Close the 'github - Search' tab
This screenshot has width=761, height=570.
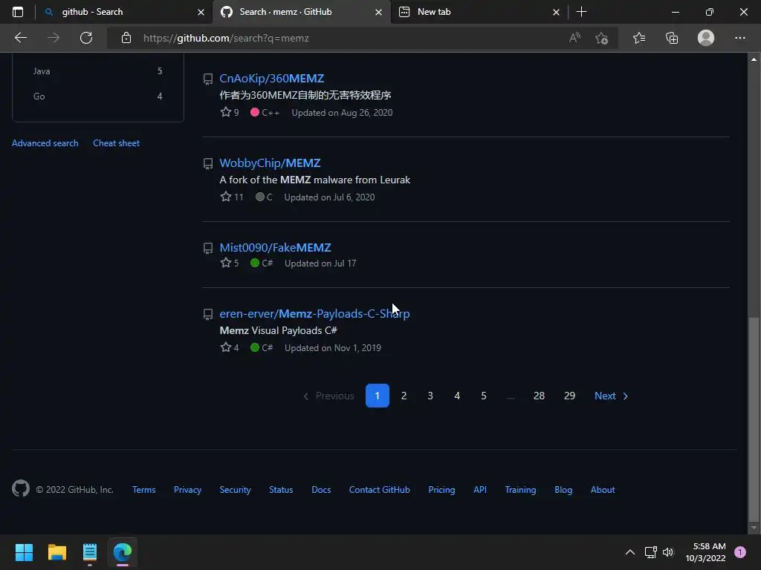(201, 12)
